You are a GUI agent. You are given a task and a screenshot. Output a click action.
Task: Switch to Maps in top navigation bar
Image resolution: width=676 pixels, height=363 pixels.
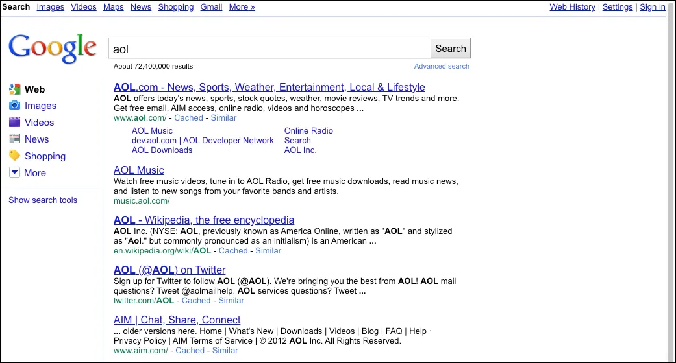point(113,7)
